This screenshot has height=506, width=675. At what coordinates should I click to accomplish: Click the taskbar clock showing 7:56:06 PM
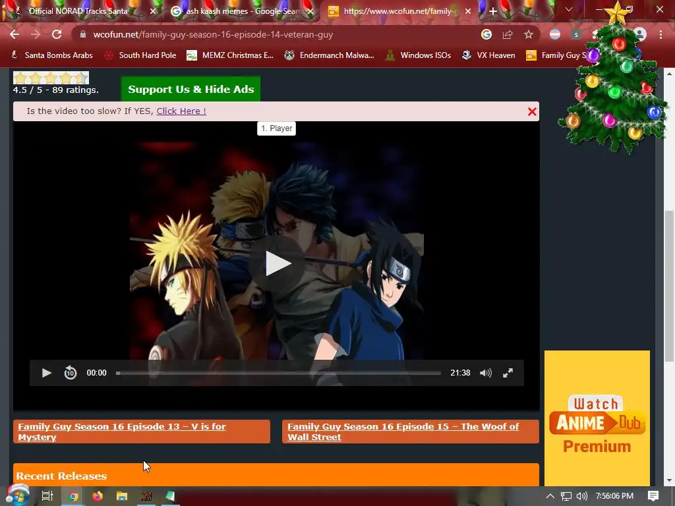pos(614,496)
